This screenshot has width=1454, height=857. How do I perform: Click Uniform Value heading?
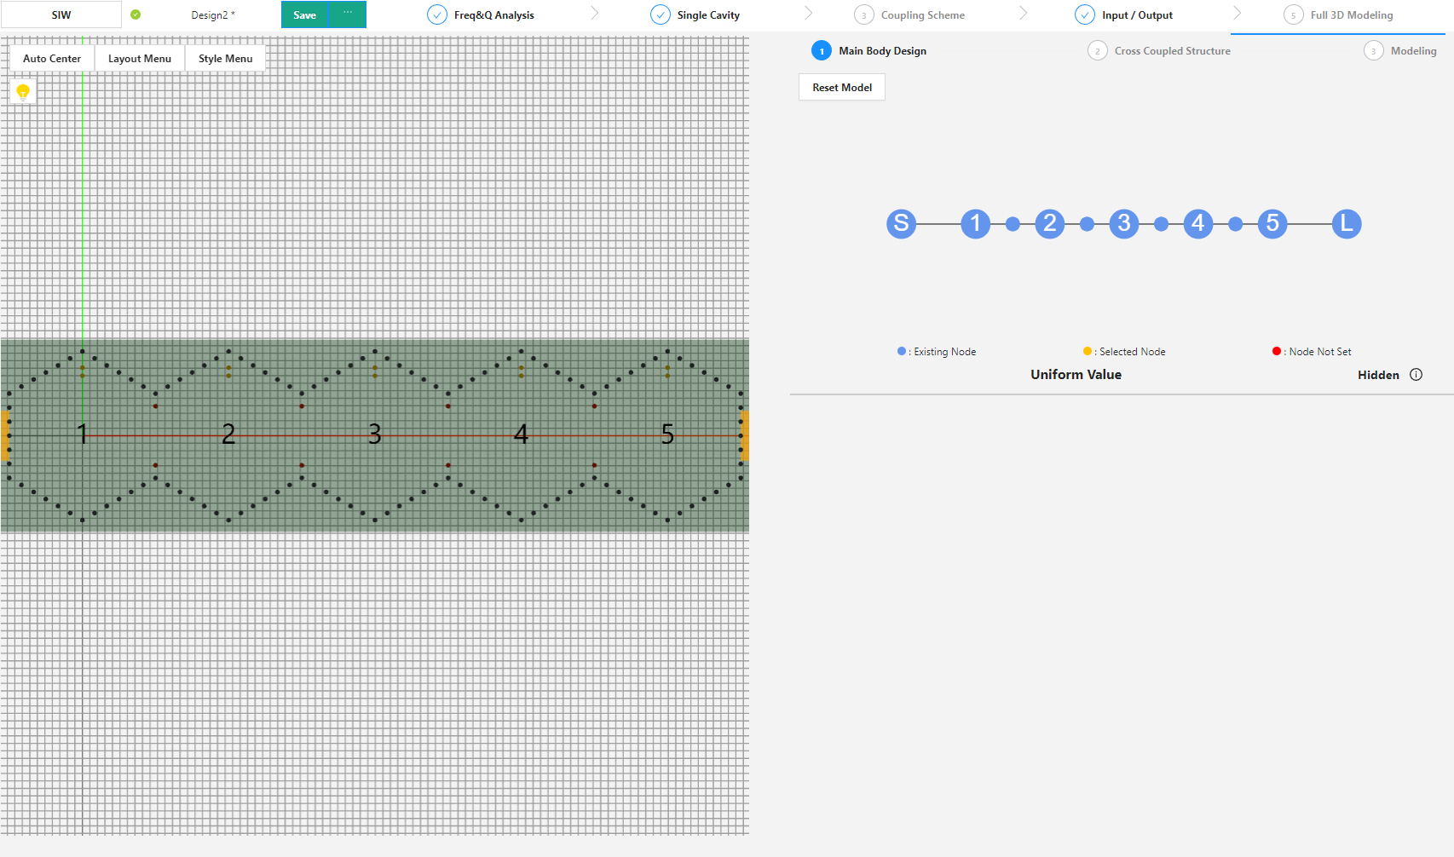(1076, 374)
